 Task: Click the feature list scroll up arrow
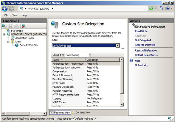click(x=122, y=60)
